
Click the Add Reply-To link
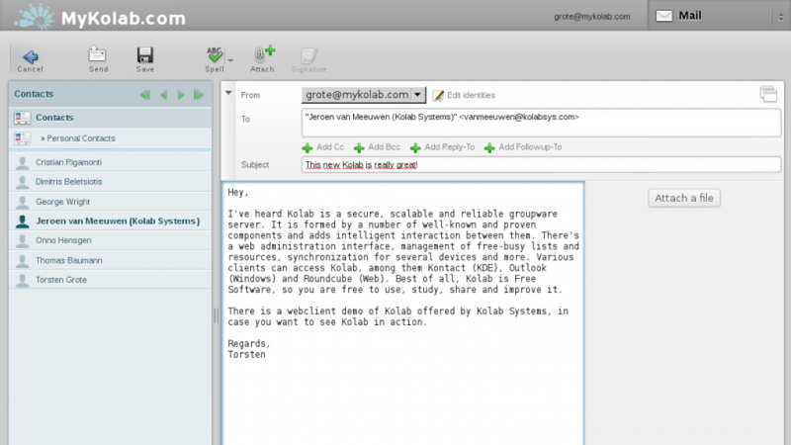click(450, 146)
